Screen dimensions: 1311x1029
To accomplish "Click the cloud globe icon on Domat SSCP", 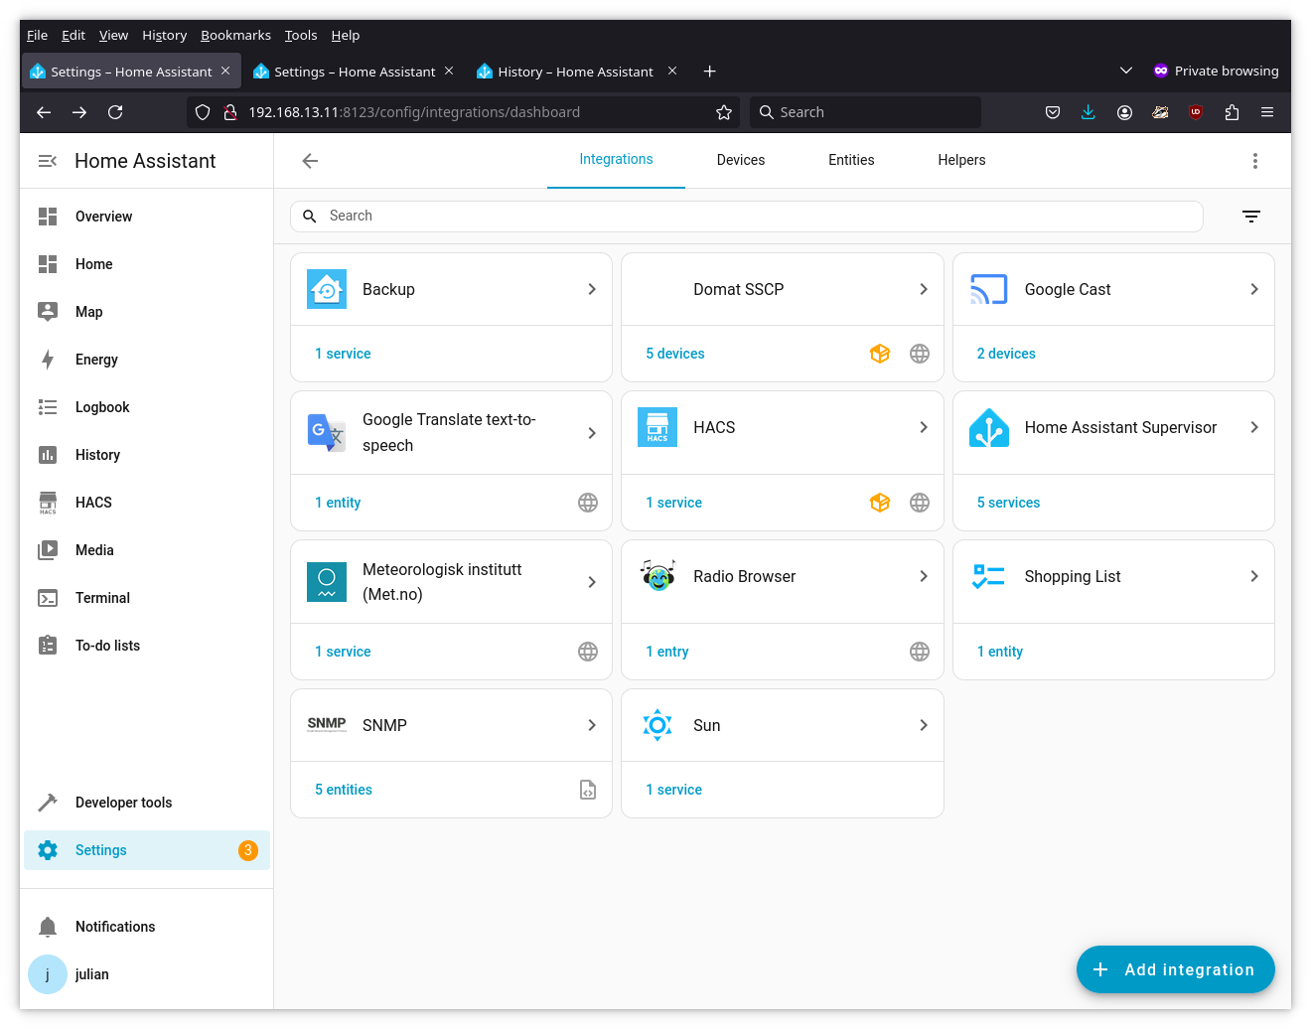I will 920,354.
